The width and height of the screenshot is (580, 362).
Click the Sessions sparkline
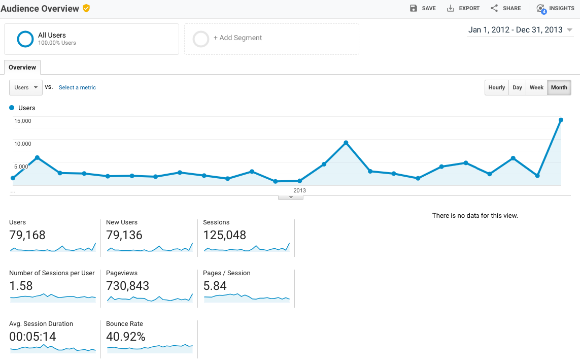tap(247, 247)
